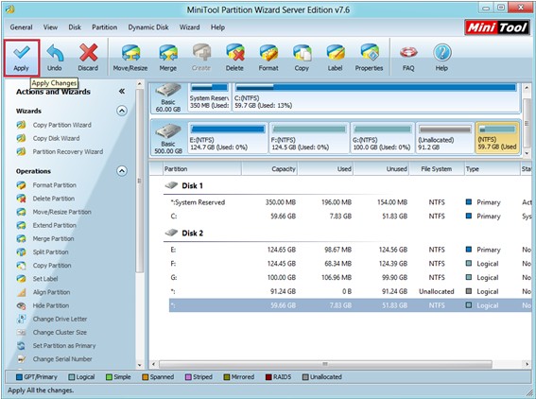Choose Delete Partition in Operations
Screen dimensions: 536x399
pyautogui.click(x=54, y=199)
